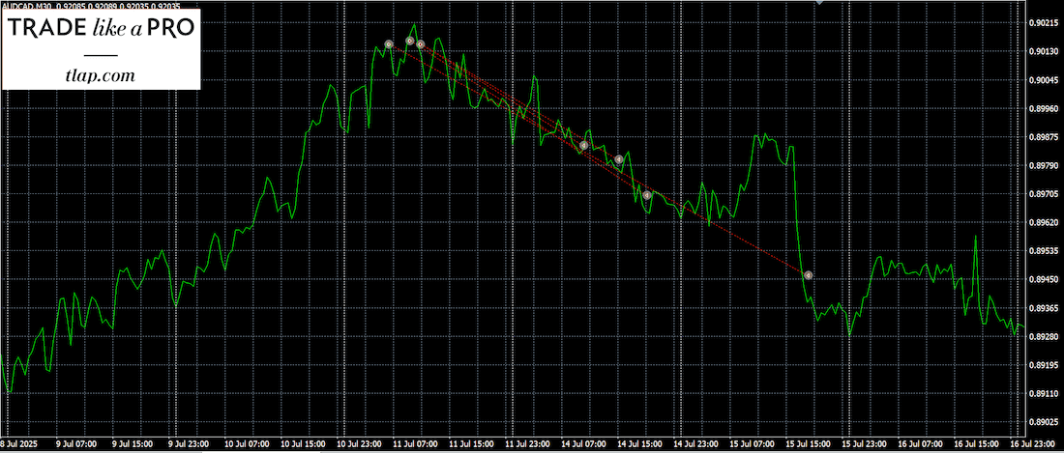1064x453 pixels.
Task: Open the tlap.com link in the logo
Action: click(101, 74)
